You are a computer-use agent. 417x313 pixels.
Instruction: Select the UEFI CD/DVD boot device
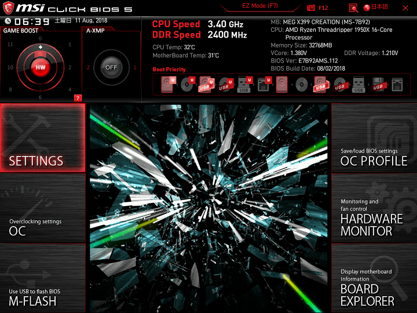[188, 85]
